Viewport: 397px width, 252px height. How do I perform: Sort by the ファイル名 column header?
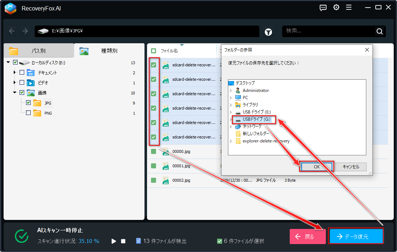(x=169, y=51)
